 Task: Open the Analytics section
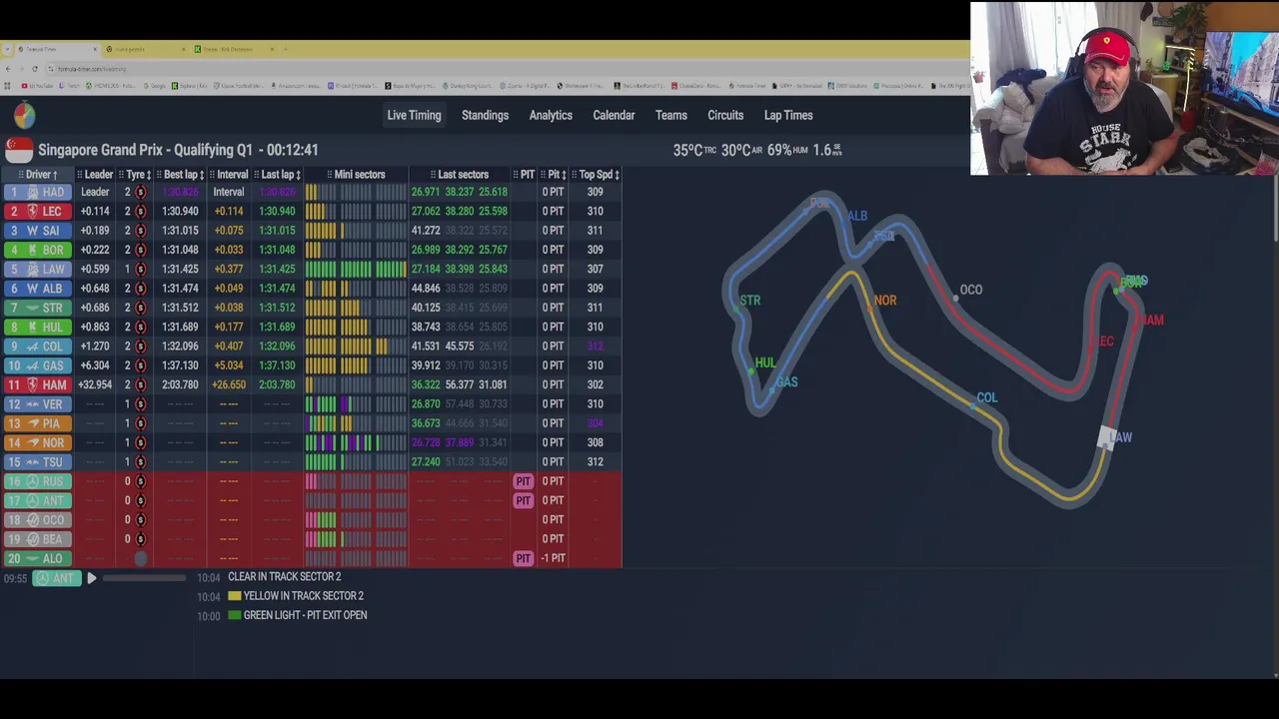point(551,115)
